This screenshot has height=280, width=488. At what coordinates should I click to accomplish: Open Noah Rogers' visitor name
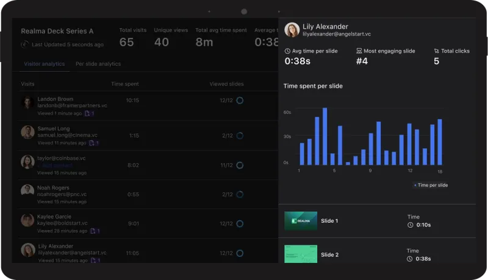53,187
